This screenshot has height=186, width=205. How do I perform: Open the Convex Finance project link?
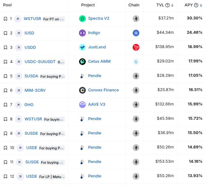[103, 90]
